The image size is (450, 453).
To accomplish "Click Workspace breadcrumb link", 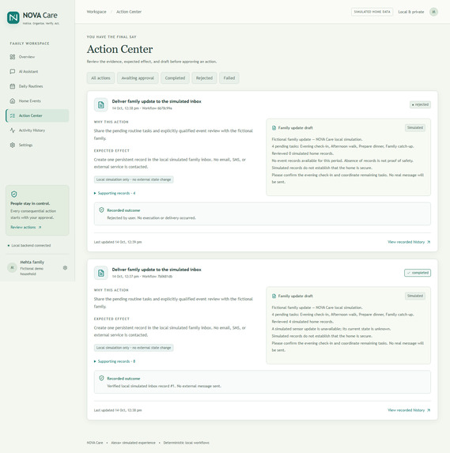I will [x=96, y=12].
